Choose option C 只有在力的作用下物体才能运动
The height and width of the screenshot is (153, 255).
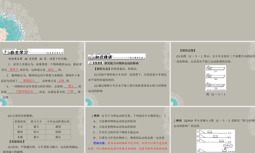pos(116,132)
